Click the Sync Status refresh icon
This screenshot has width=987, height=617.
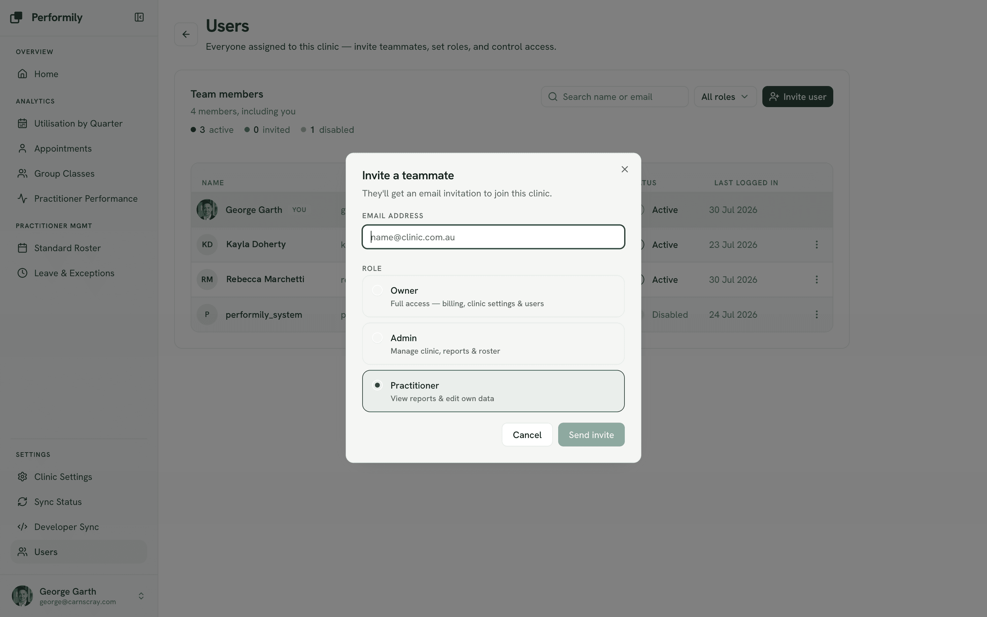(22, 502)
